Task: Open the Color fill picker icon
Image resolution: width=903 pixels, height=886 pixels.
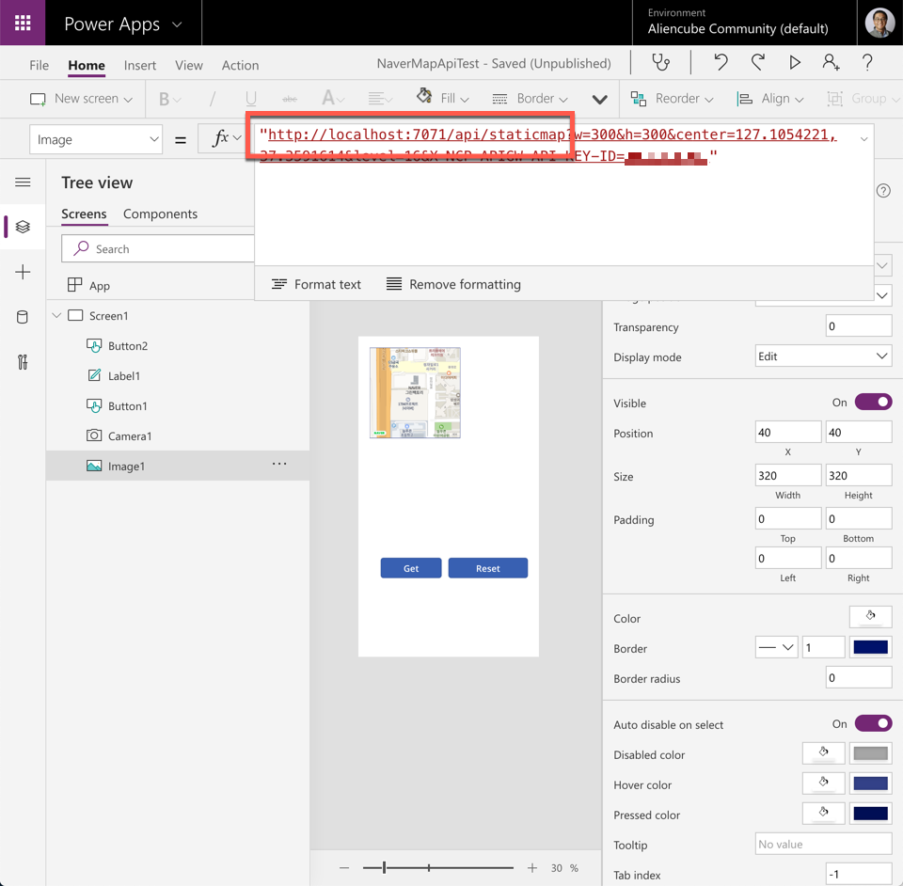Action: click(870, 617)
